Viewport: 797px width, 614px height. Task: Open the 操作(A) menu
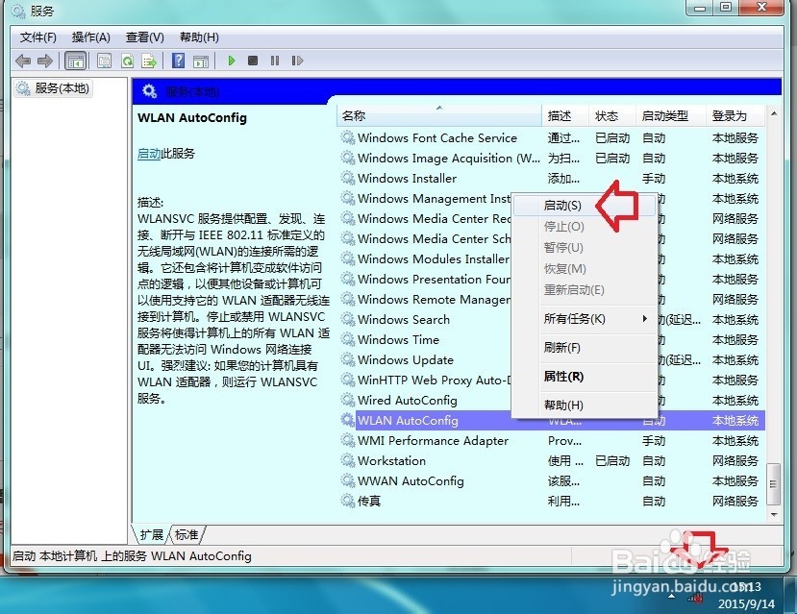pos(91,37)
